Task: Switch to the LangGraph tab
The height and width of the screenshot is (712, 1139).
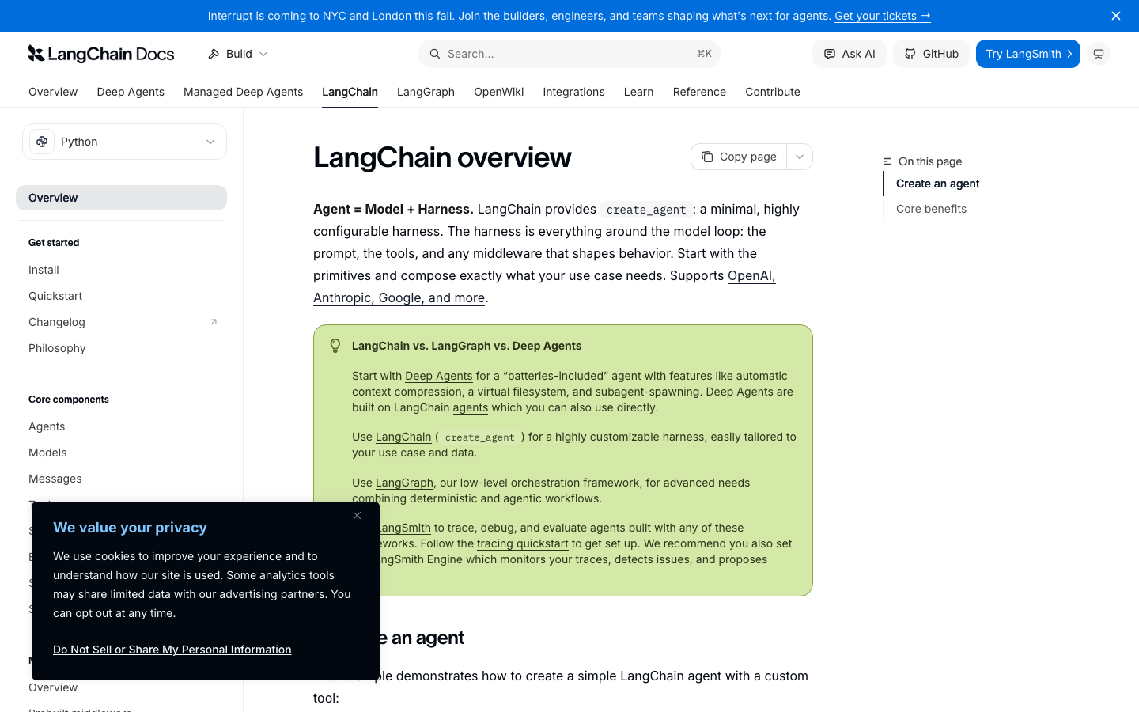Action: point(426,92)
